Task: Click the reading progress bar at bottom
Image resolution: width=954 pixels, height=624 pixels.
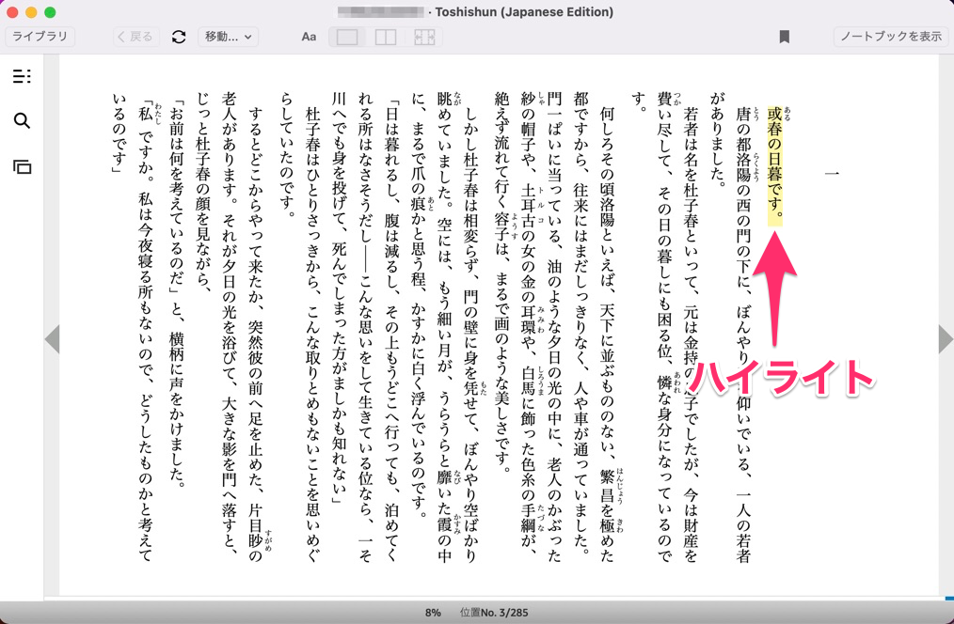Action: 499,596
